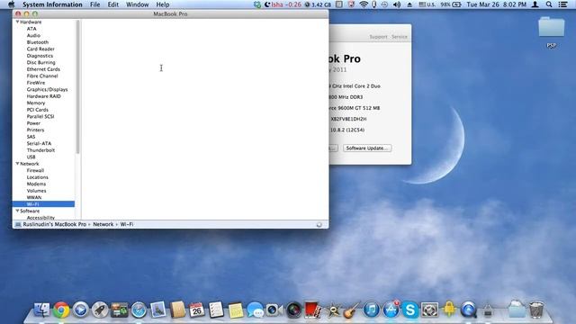Select Graphics/Displays in sidebar
576x324 pixels.
[x=47, y=89]
